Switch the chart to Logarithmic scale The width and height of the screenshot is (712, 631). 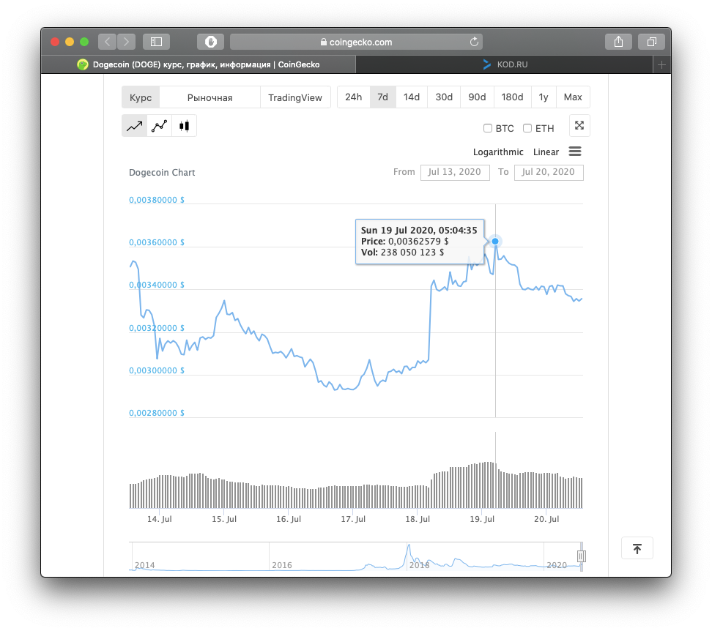498,152
